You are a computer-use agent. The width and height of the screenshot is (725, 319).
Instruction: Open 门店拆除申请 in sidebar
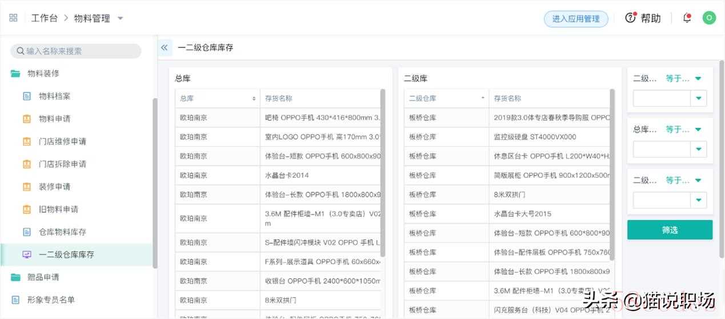pyautogui.click(x=63, y=164)
